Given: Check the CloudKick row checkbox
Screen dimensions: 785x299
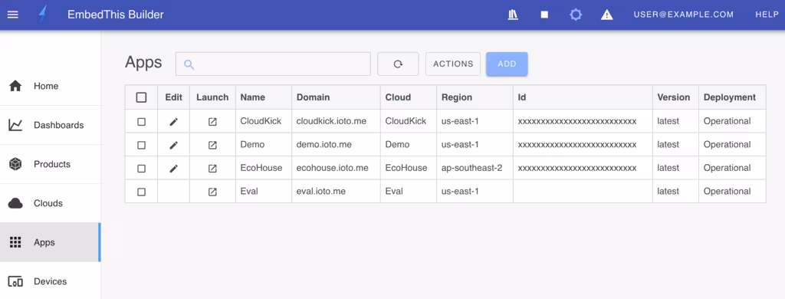Looking at the screenshot, I should click(141, 121).
